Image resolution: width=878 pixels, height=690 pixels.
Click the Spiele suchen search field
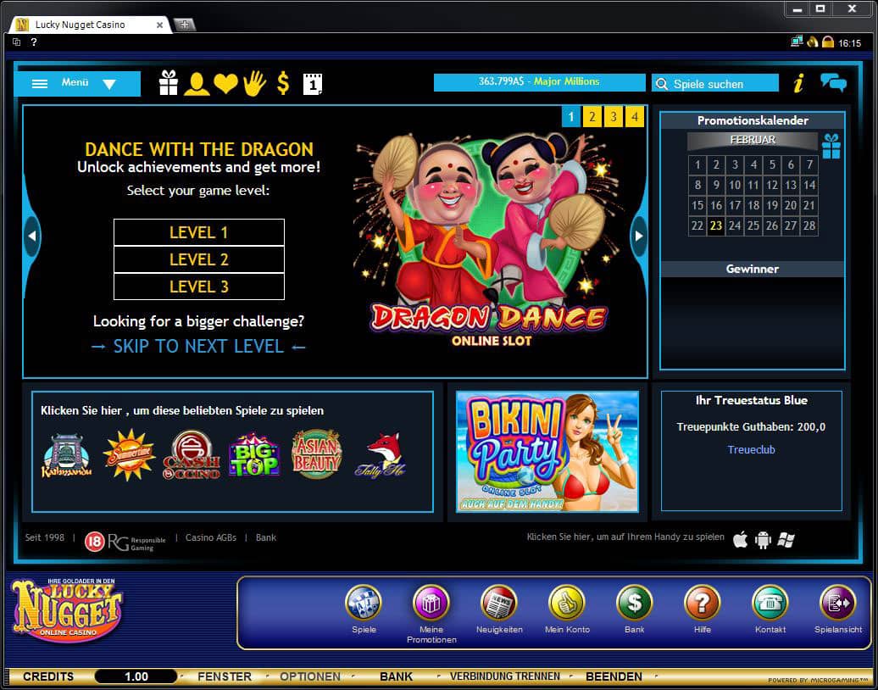tap(715, 83)
